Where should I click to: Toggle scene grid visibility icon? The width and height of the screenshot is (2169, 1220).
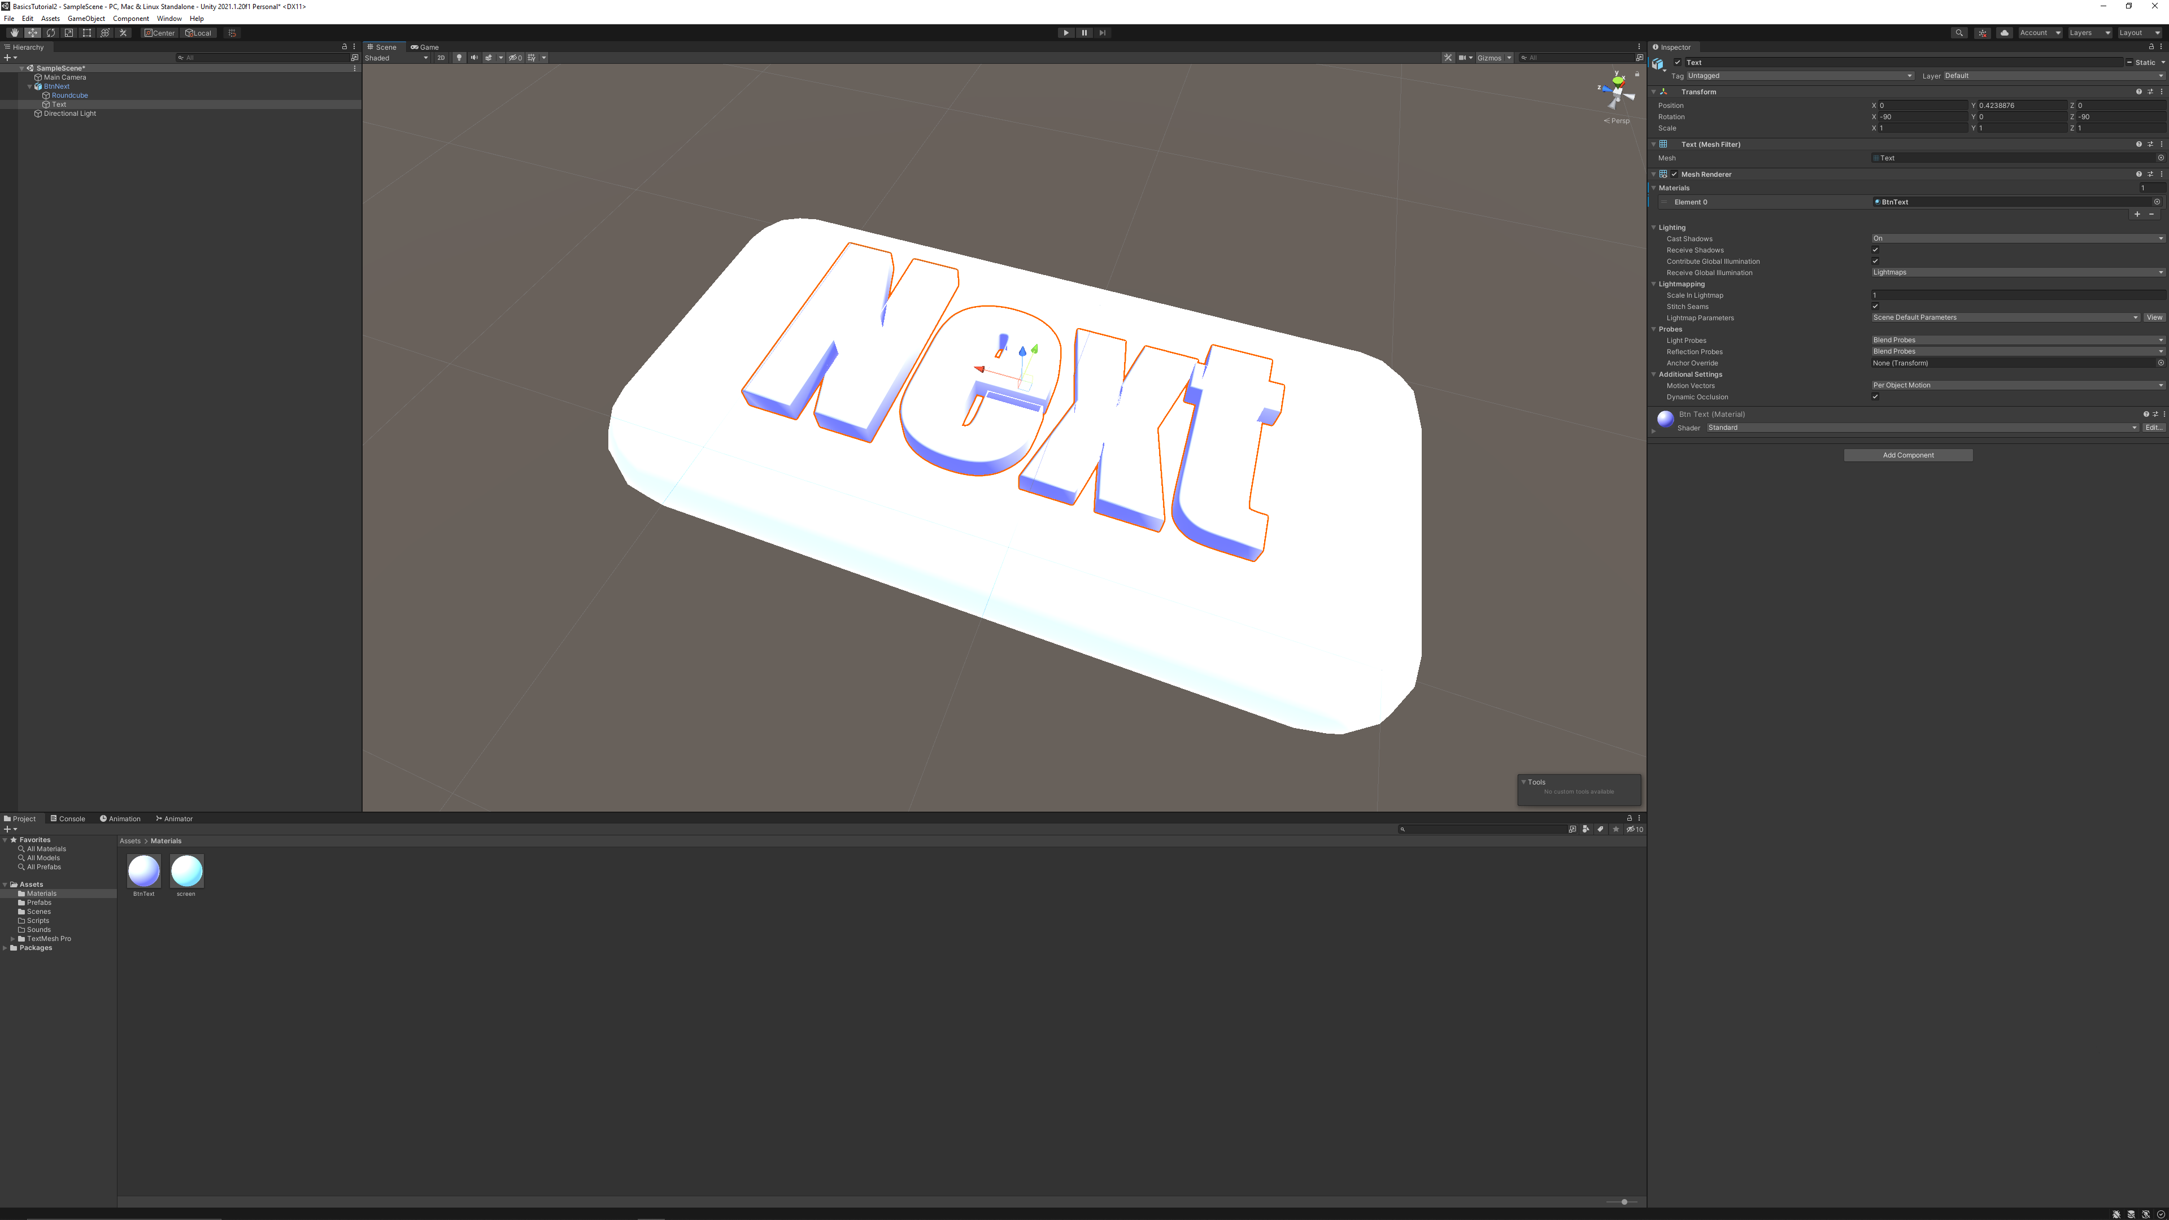(532, 58)
